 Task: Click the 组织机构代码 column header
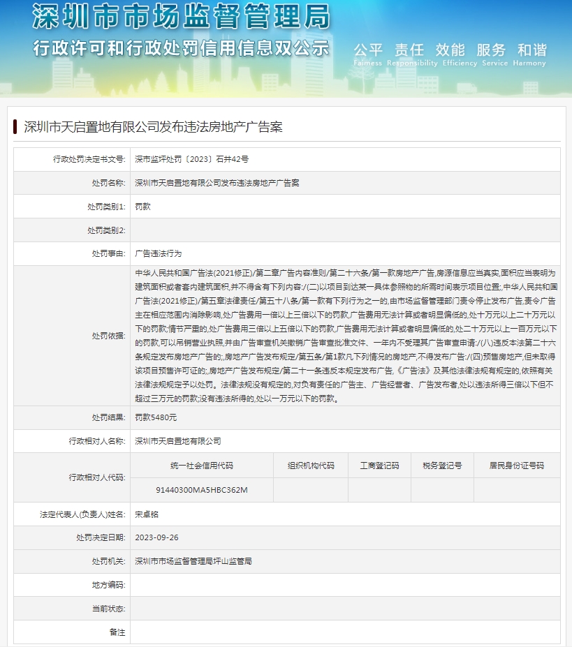point(311,466)
